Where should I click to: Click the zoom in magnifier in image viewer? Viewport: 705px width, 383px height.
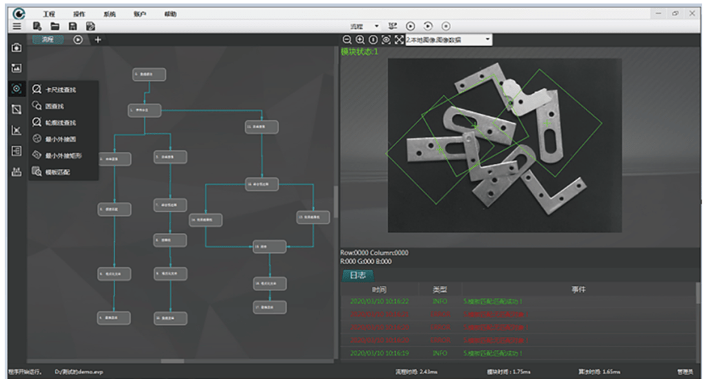pos(359,40)
